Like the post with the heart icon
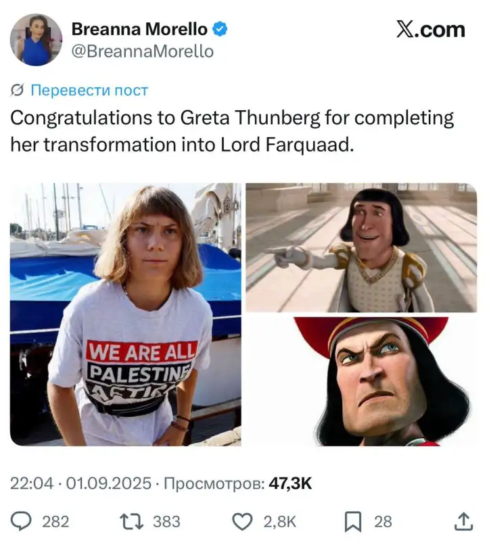Screen dimensions: 487x551 241,521
